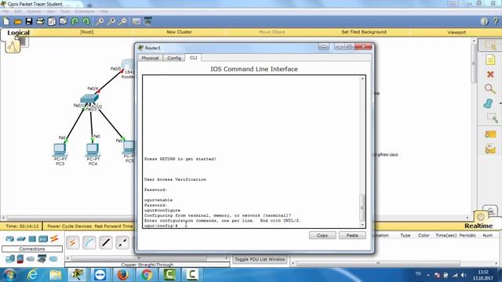502x282 pixels.
Task: Choose the Add Complex PDU envelope
Action: click(x=490, y=149)
